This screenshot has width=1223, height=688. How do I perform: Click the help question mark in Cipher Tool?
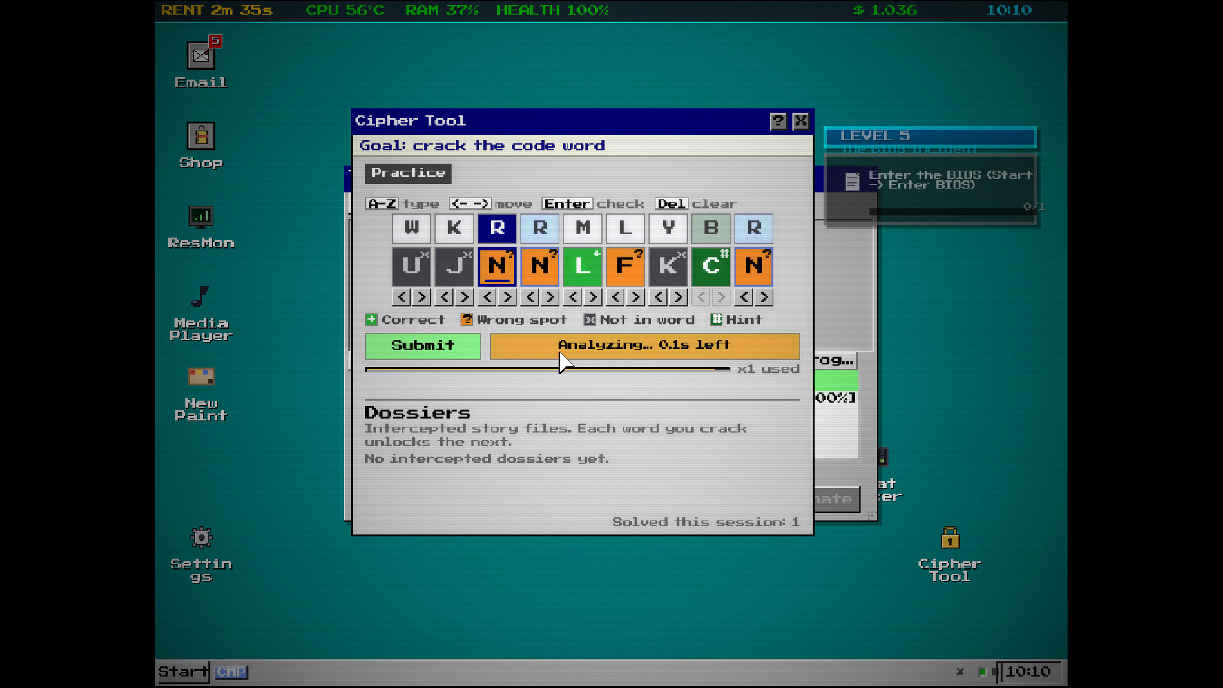coord(778,121)
